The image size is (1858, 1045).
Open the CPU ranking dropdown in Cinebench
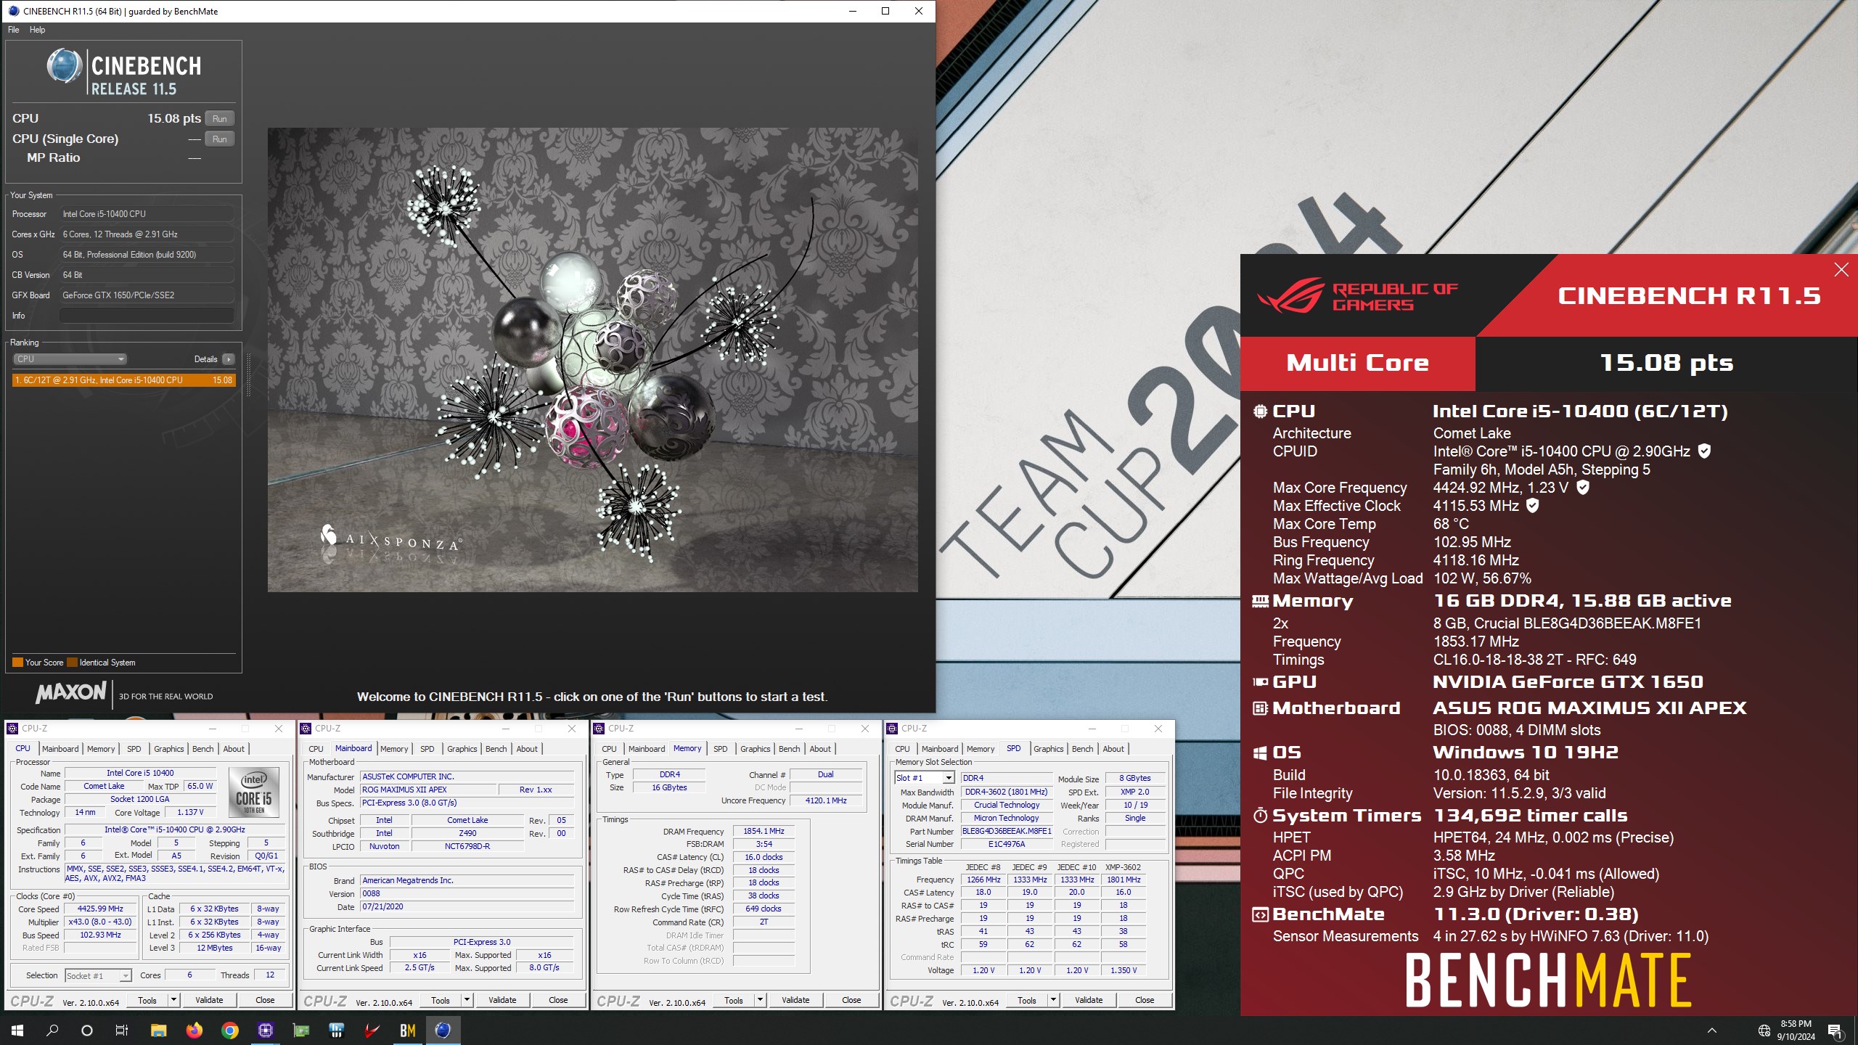[x=70, y=359]
